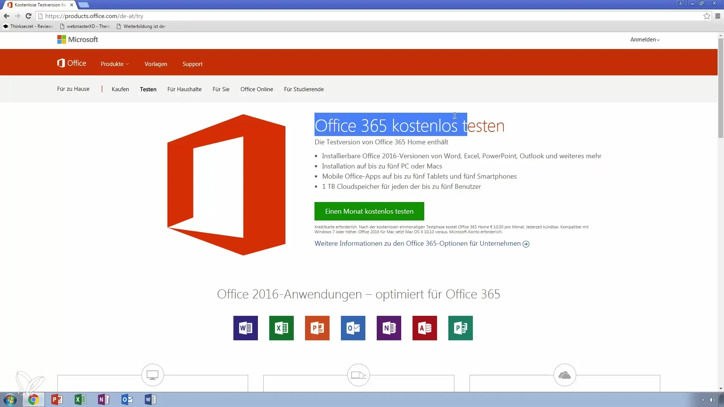The width and height of the screenshot is (724, 407).
Task: Click the large Office logo image
Action: [226, 185]
